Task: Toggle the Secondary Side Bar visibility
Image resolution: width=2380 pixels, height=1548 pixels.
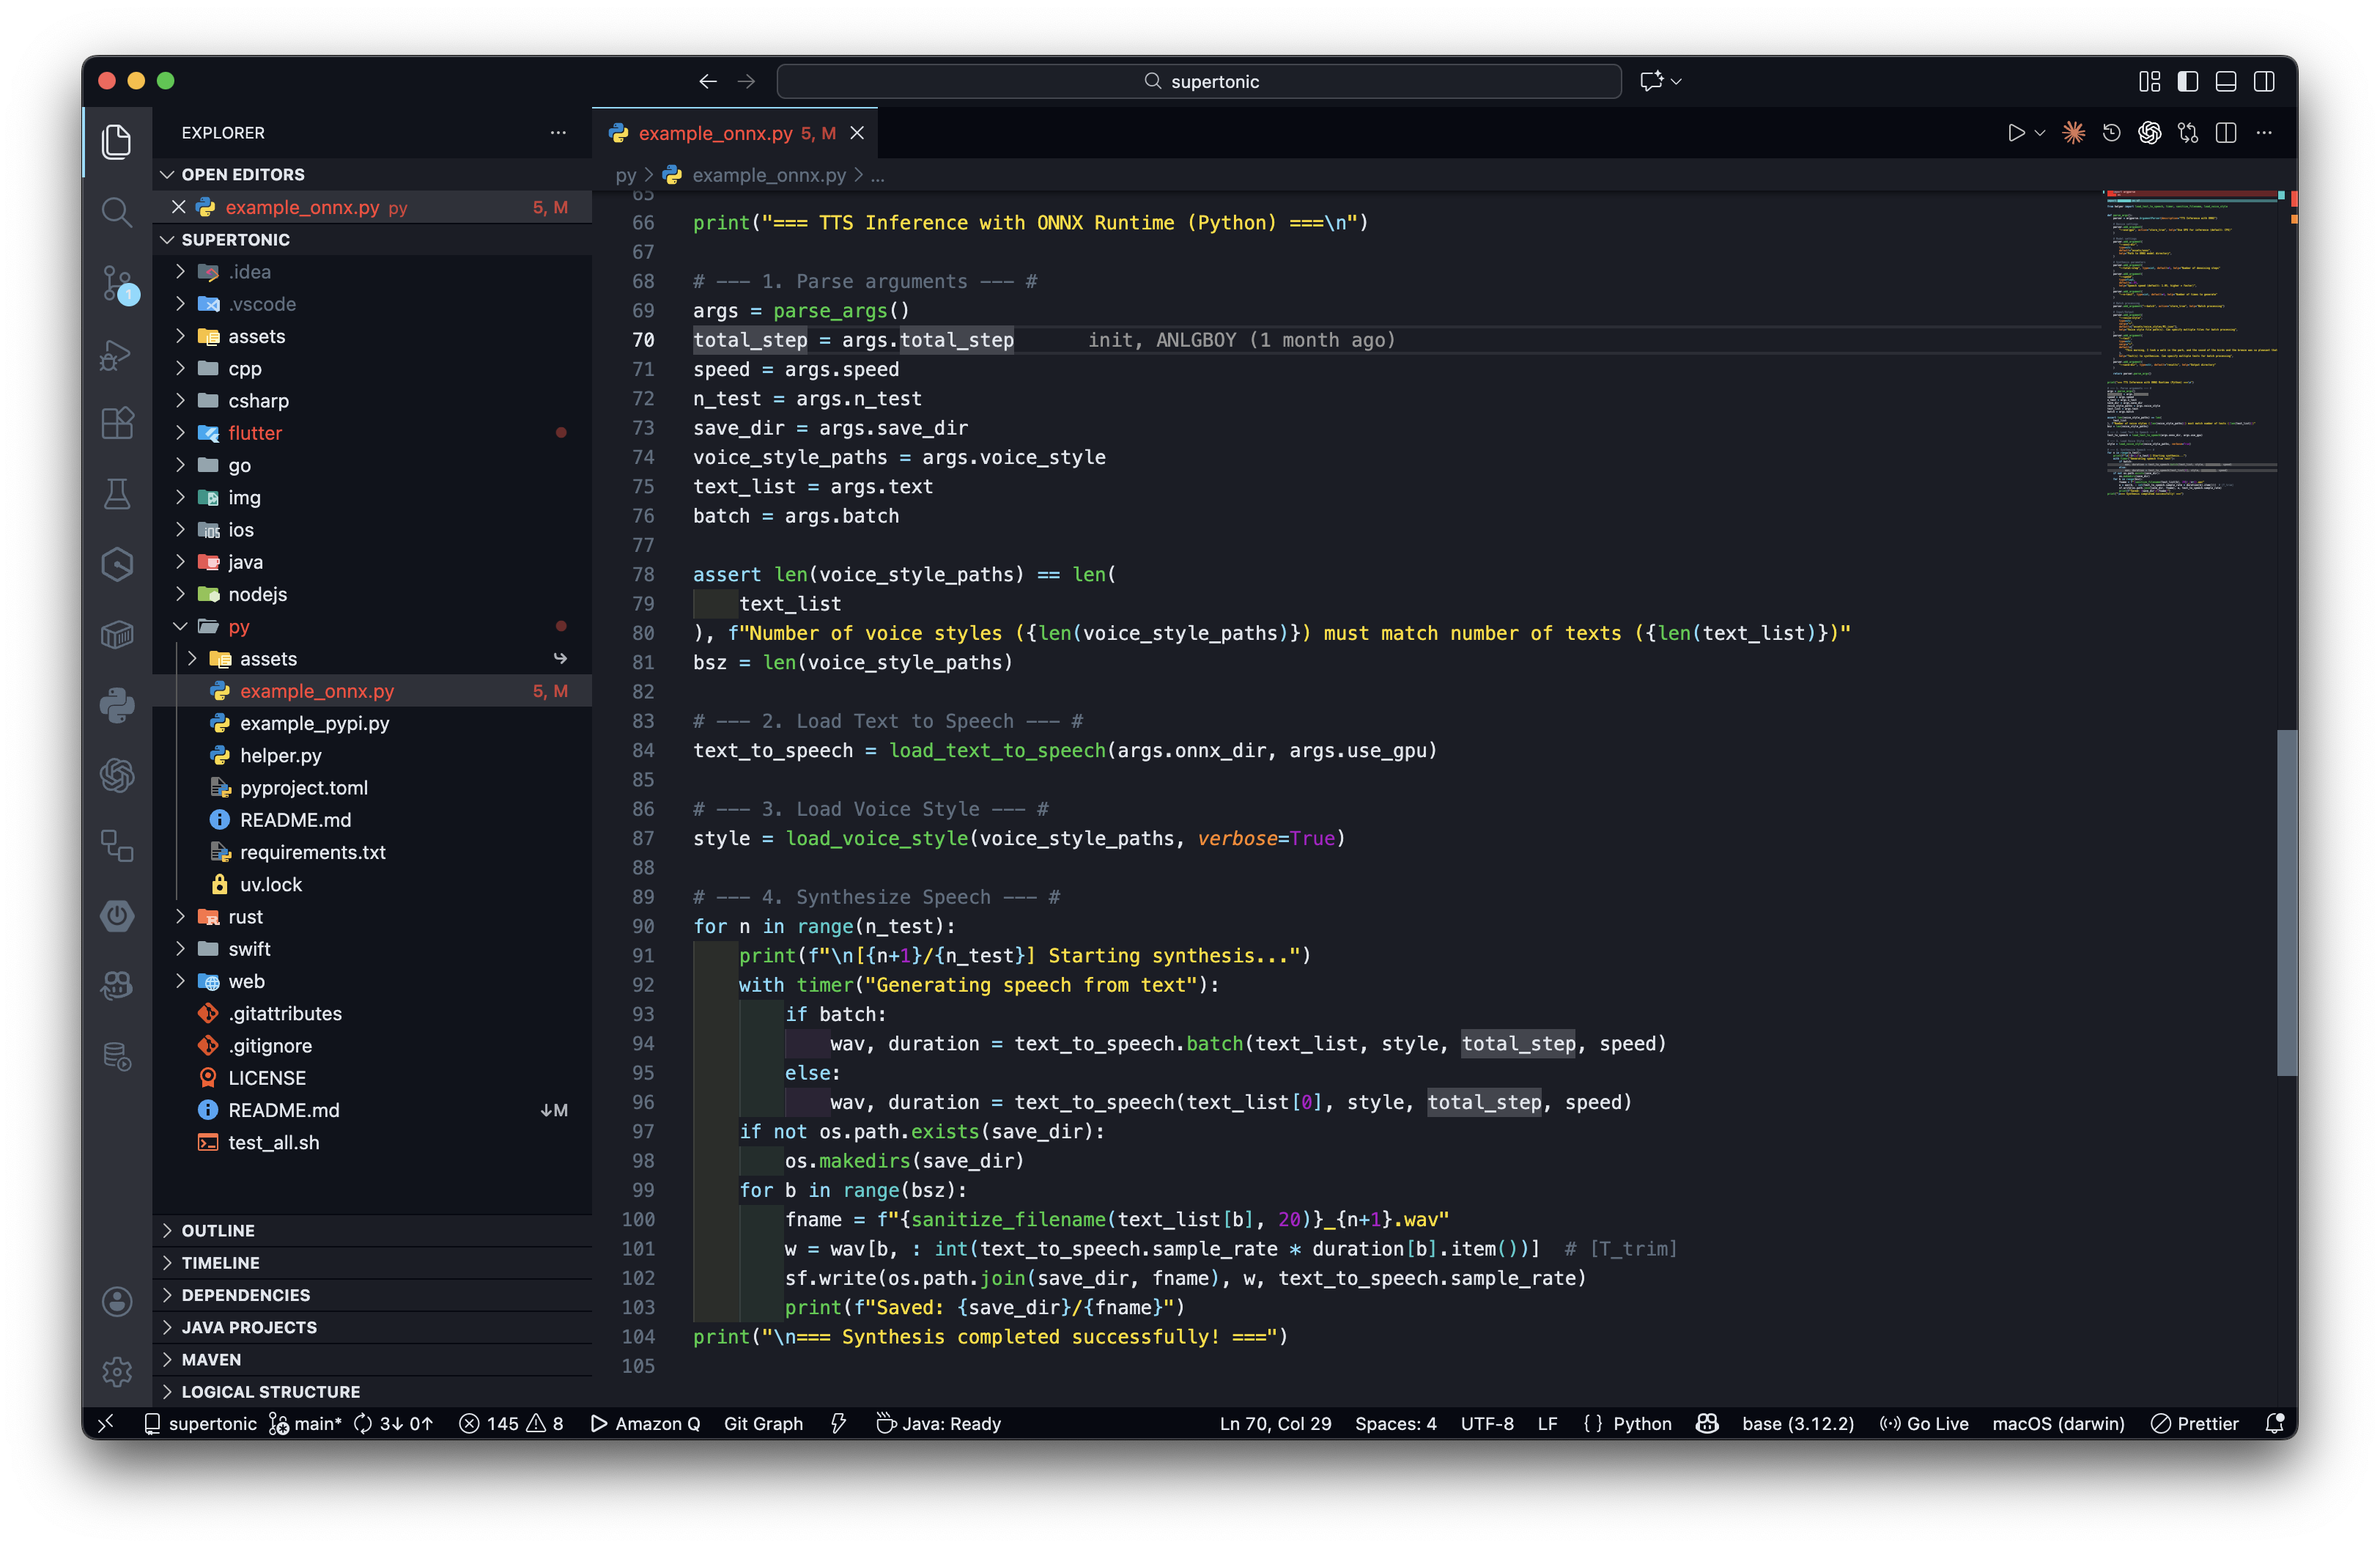Action: tap(2264, 81)
